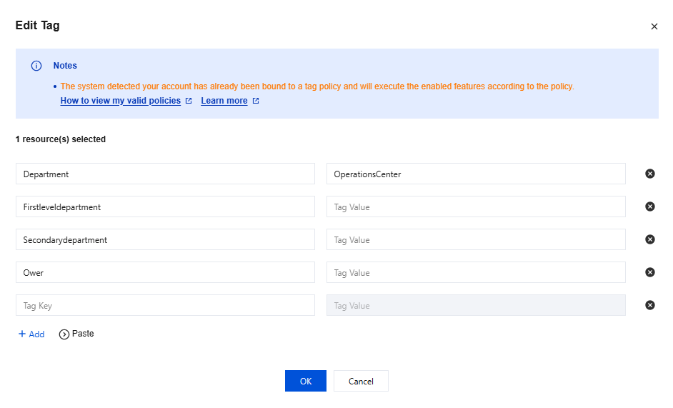
Task: Click the Paste arrow icon
Action: 64,334
